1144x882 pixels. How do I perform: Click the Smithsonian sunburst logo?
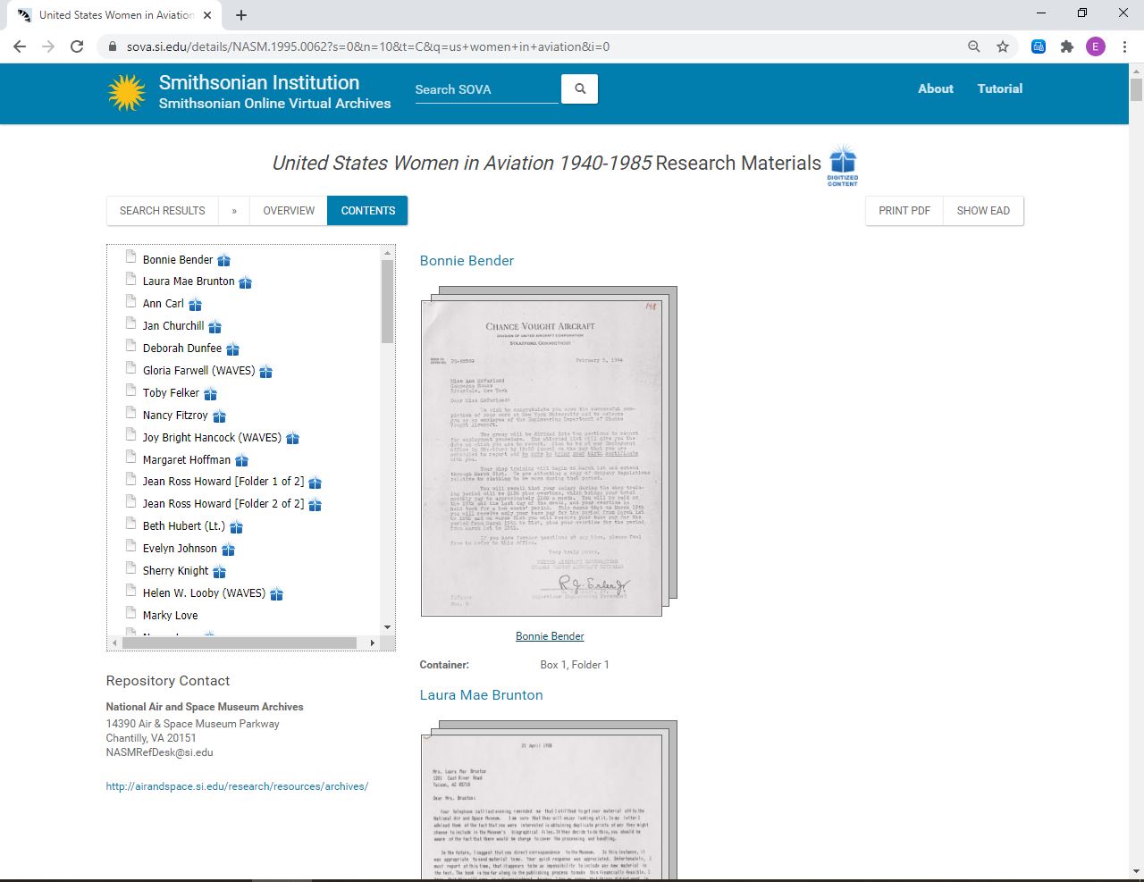(127, 92)
